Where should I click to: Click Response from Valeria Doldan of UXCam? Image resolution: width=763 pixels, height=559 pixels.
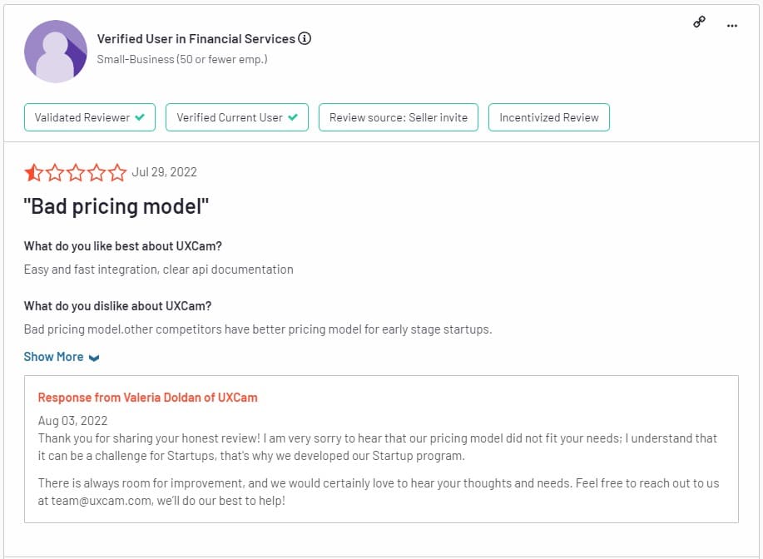[x=147, y=398]
